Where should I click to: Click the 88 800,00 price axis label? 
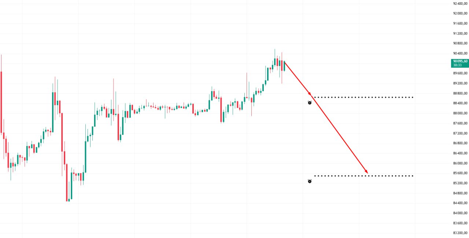[460, 93]
